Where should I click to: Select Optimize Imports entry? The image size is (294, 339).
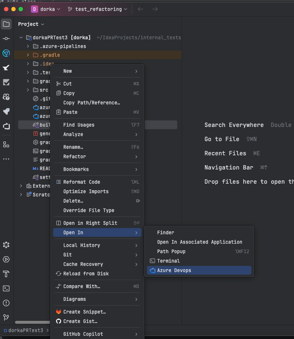97,192
